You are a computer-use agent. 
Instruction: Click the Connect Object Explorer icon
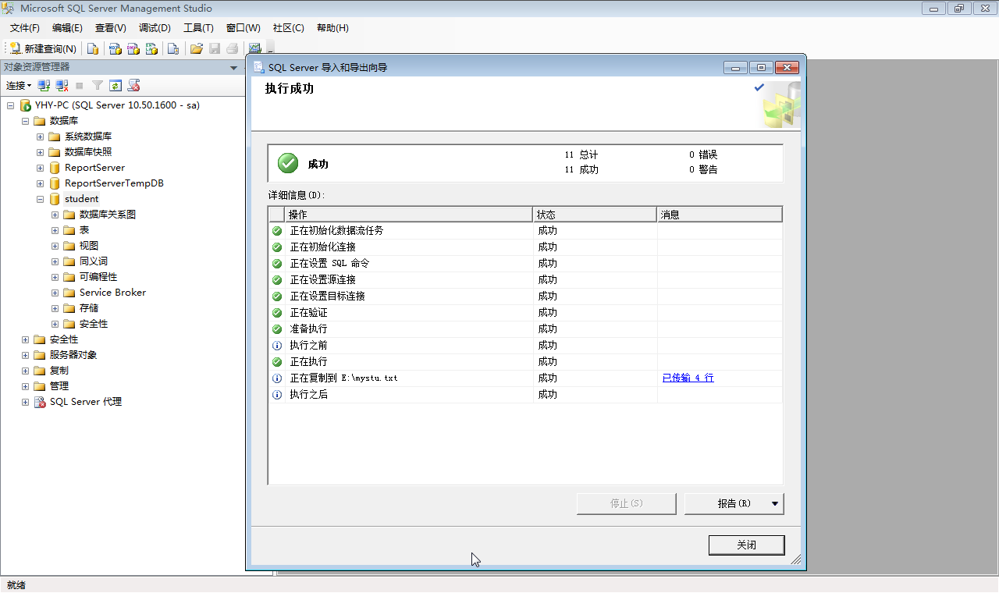44,86
